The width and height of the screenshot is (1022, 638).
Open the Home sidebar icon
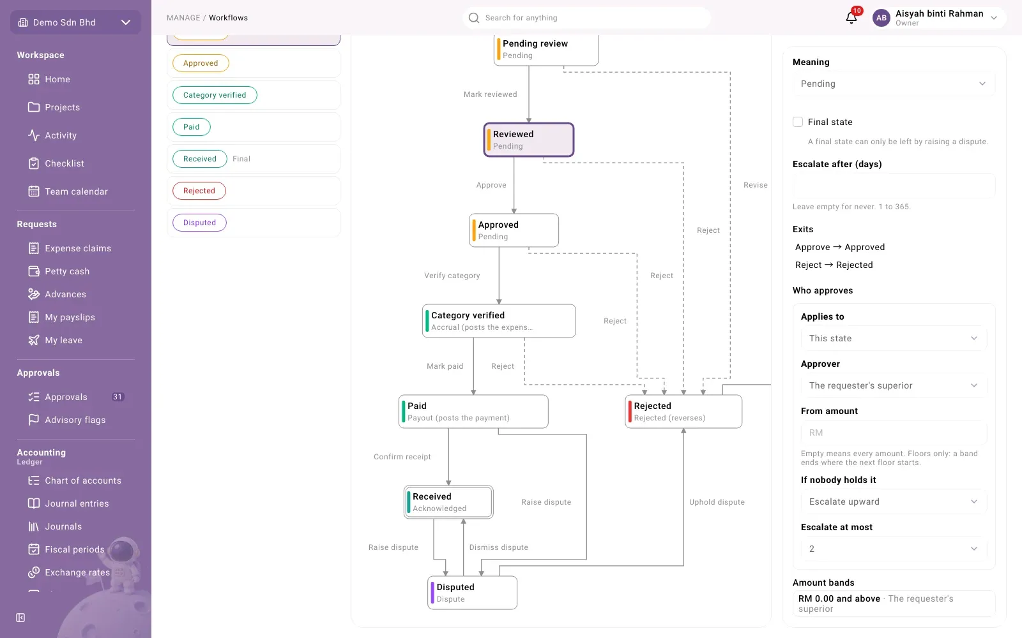tap(34, 79)
